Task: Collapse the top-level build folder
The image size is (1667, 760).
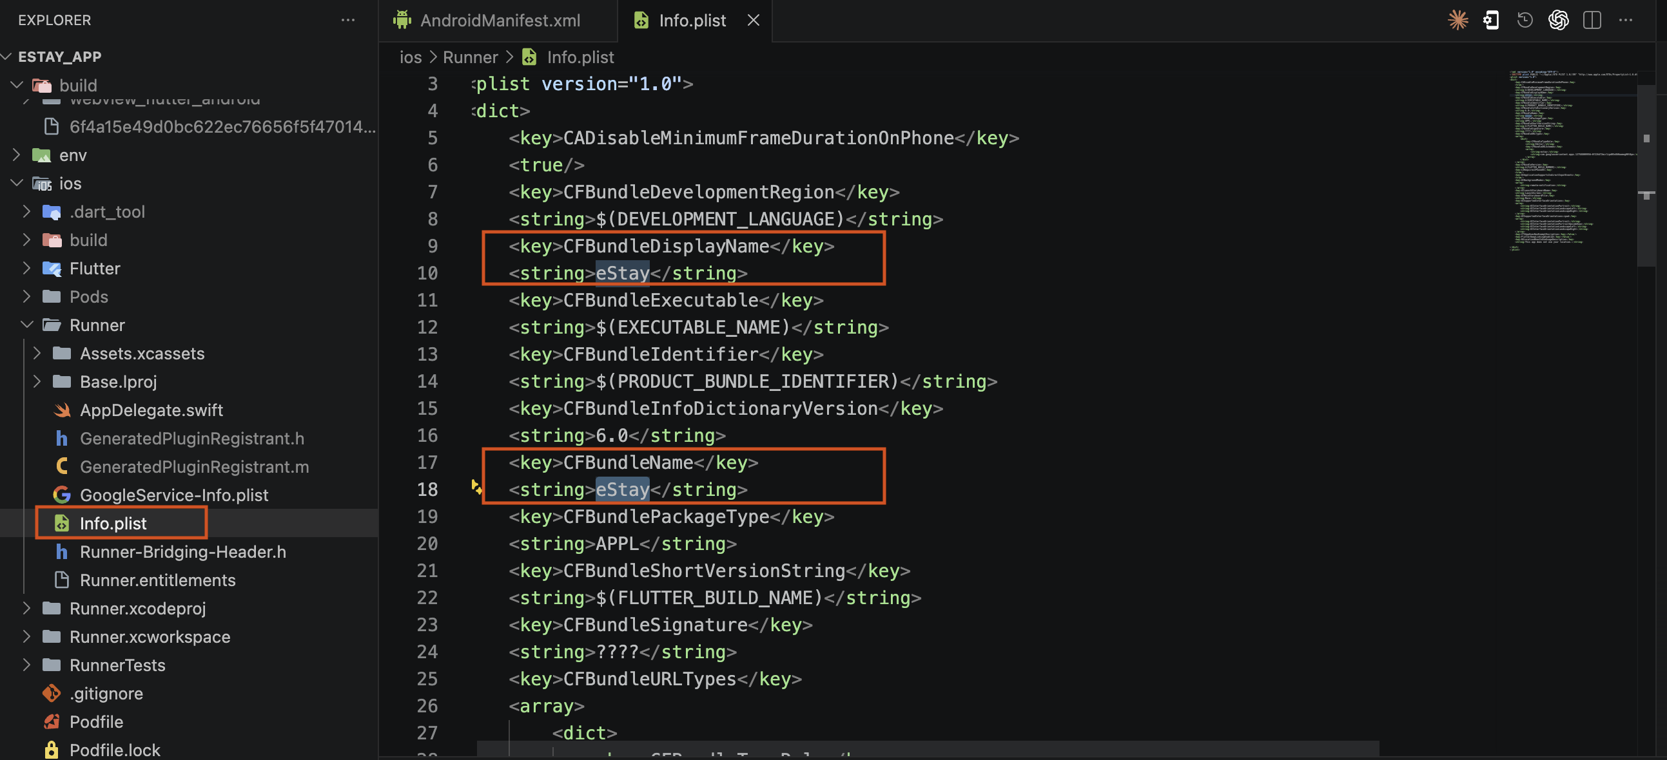Action: 17,85
